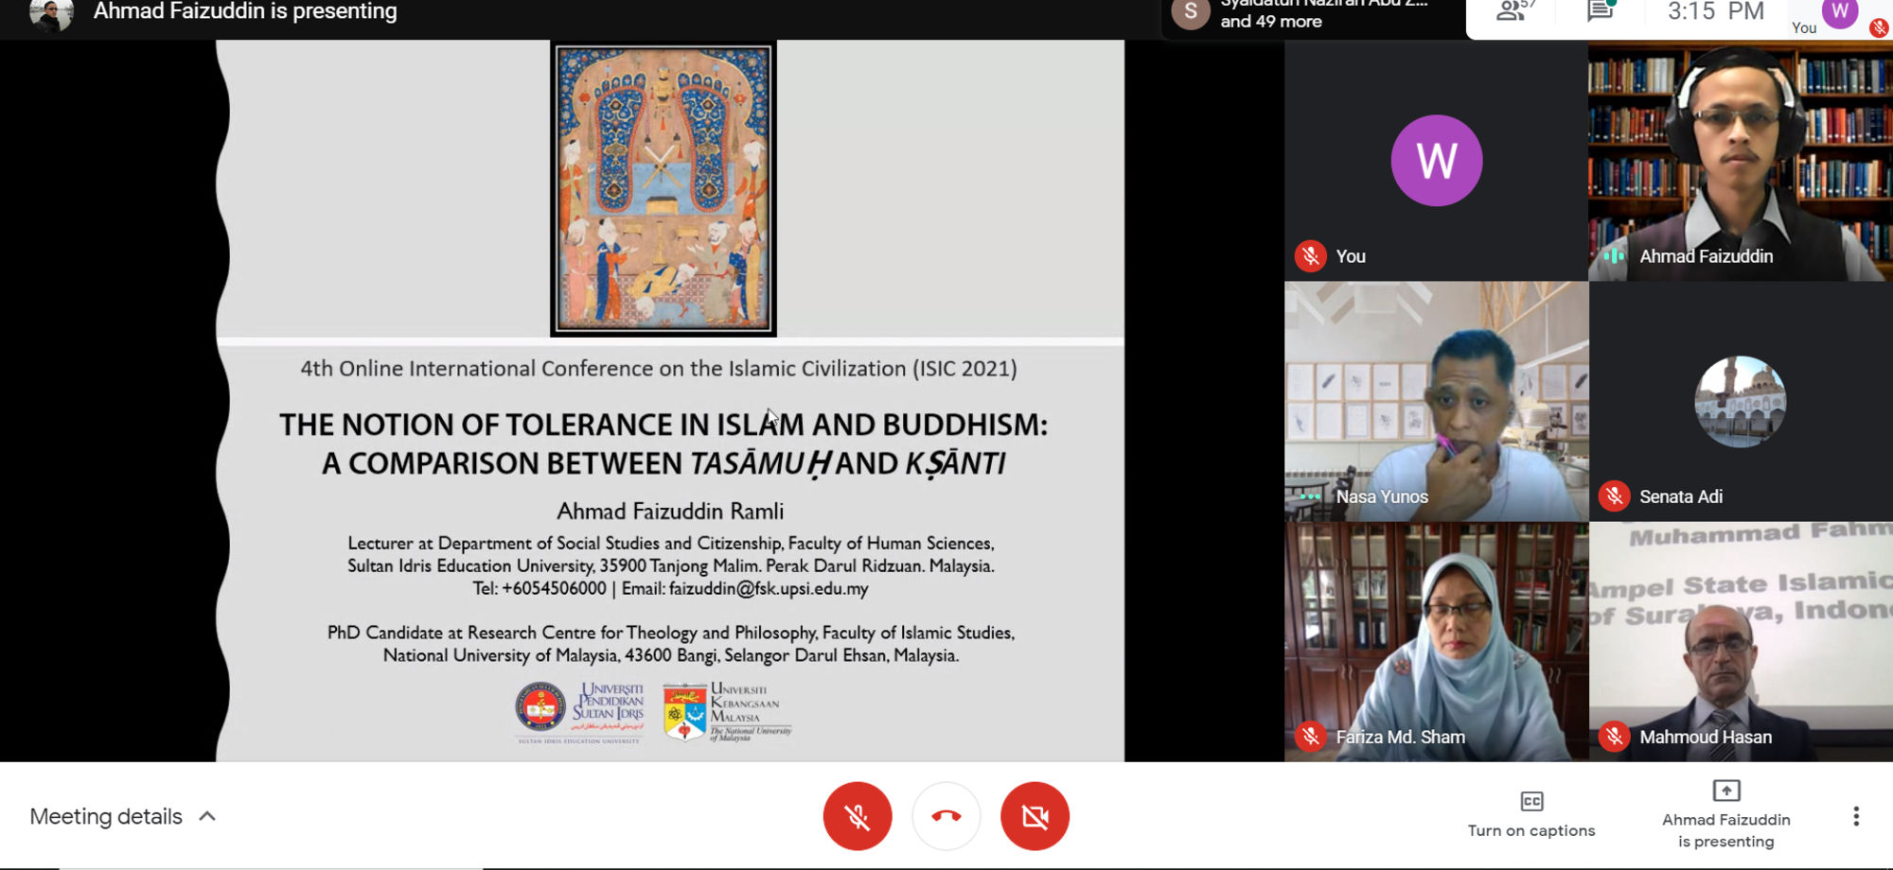The width and height of the screenshot is (1893, 870).
Task: Click the 'and 49 more' participants text
Action: tap(1270, 22)
